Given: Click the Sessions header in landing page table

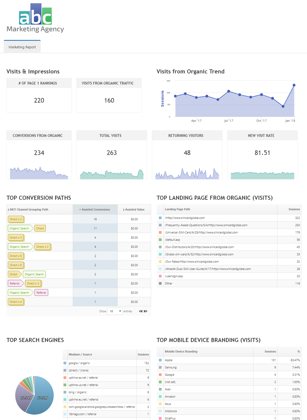Looking at the screenshot, I should [294, 209].
